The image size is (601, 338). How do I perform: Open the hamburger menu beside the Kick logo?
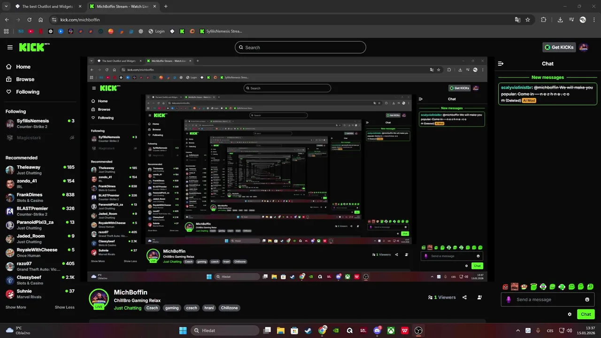[10, 47]
